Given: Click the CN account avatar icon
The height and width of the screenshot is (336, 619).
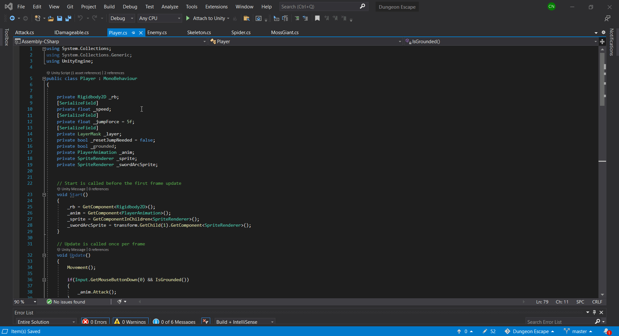Looking at the screenshot, I should (552, 6).
